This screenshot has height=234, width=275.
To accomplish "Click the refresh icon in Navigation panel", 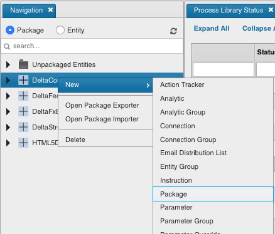I will tap(173, 31).
